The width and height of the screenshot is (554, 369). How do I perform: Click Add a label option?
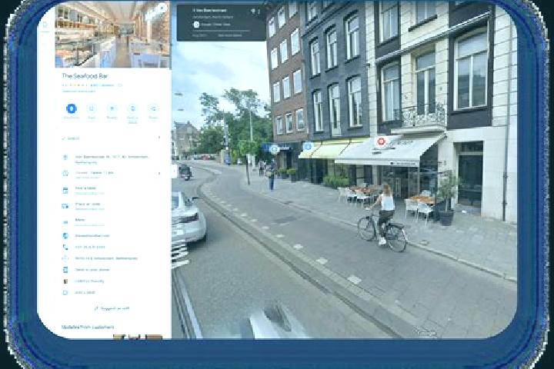coord(85,293)
